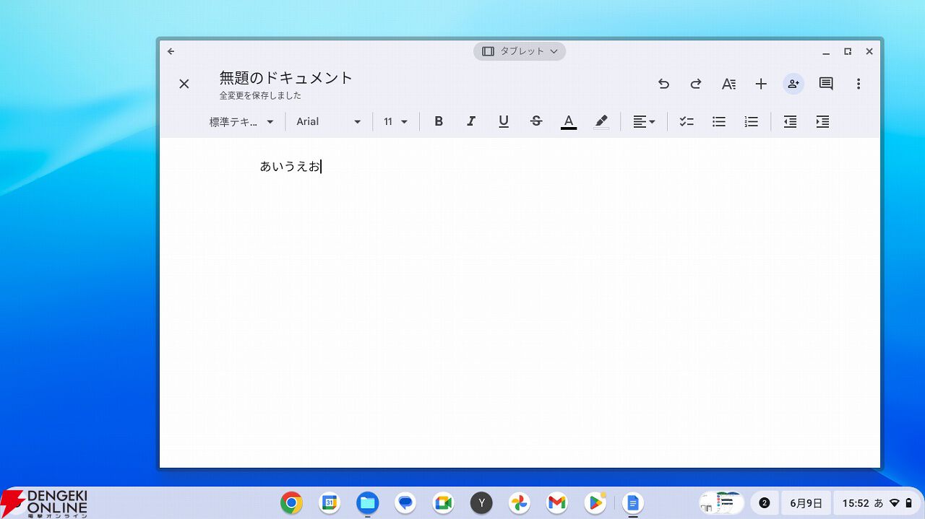Click the 無題のドキュメント document title
The width and height of the screenshot is (925, 519).
click(x=286, y=77)
